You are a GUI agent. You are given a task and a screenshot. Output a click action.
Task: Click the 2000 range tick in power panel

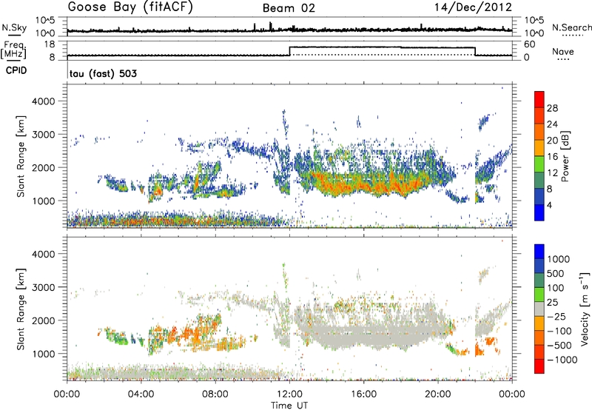(x=43, y=167)
